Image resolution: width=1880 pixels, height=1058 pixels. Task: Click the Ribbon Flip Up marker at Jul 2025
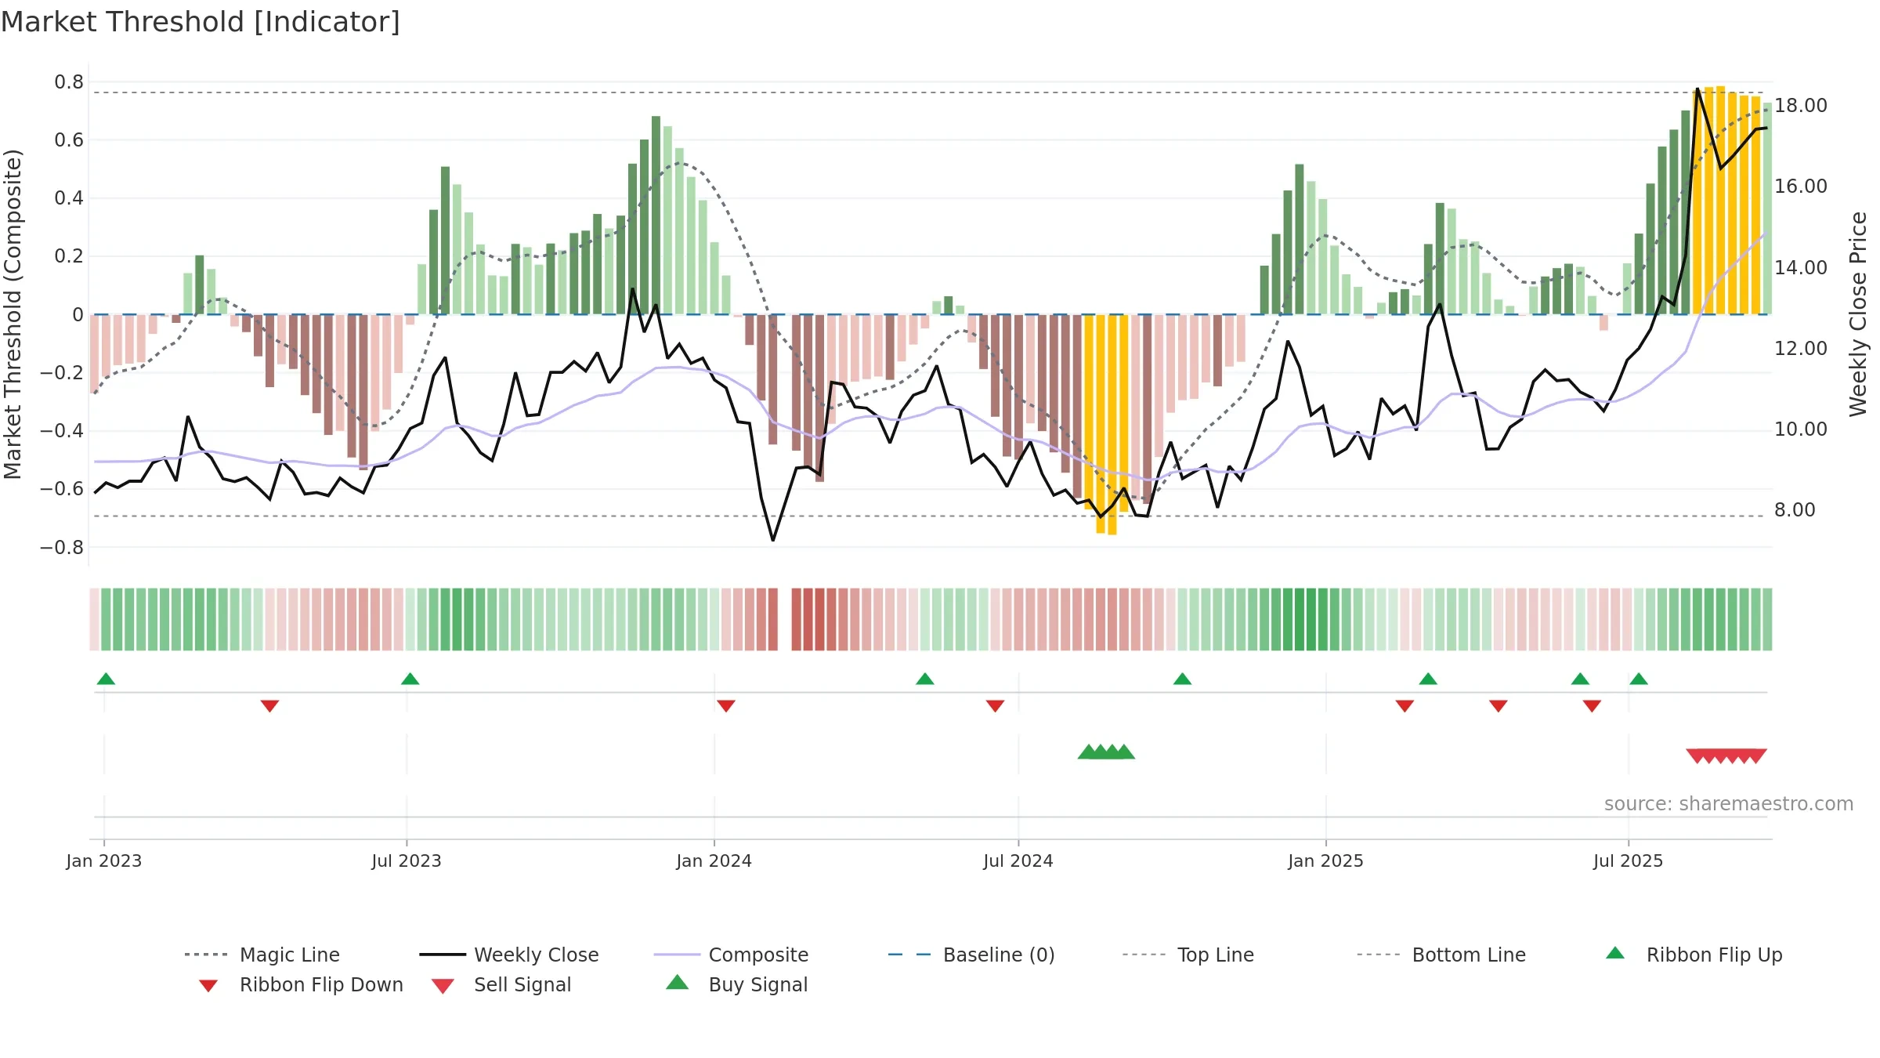1639,679
